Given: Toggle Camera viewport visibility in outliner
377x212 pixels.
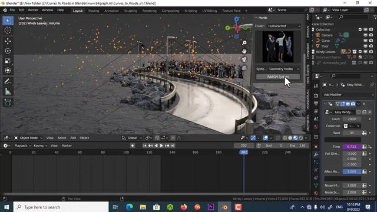Looking at the screenshot, I should coord(366,35).
